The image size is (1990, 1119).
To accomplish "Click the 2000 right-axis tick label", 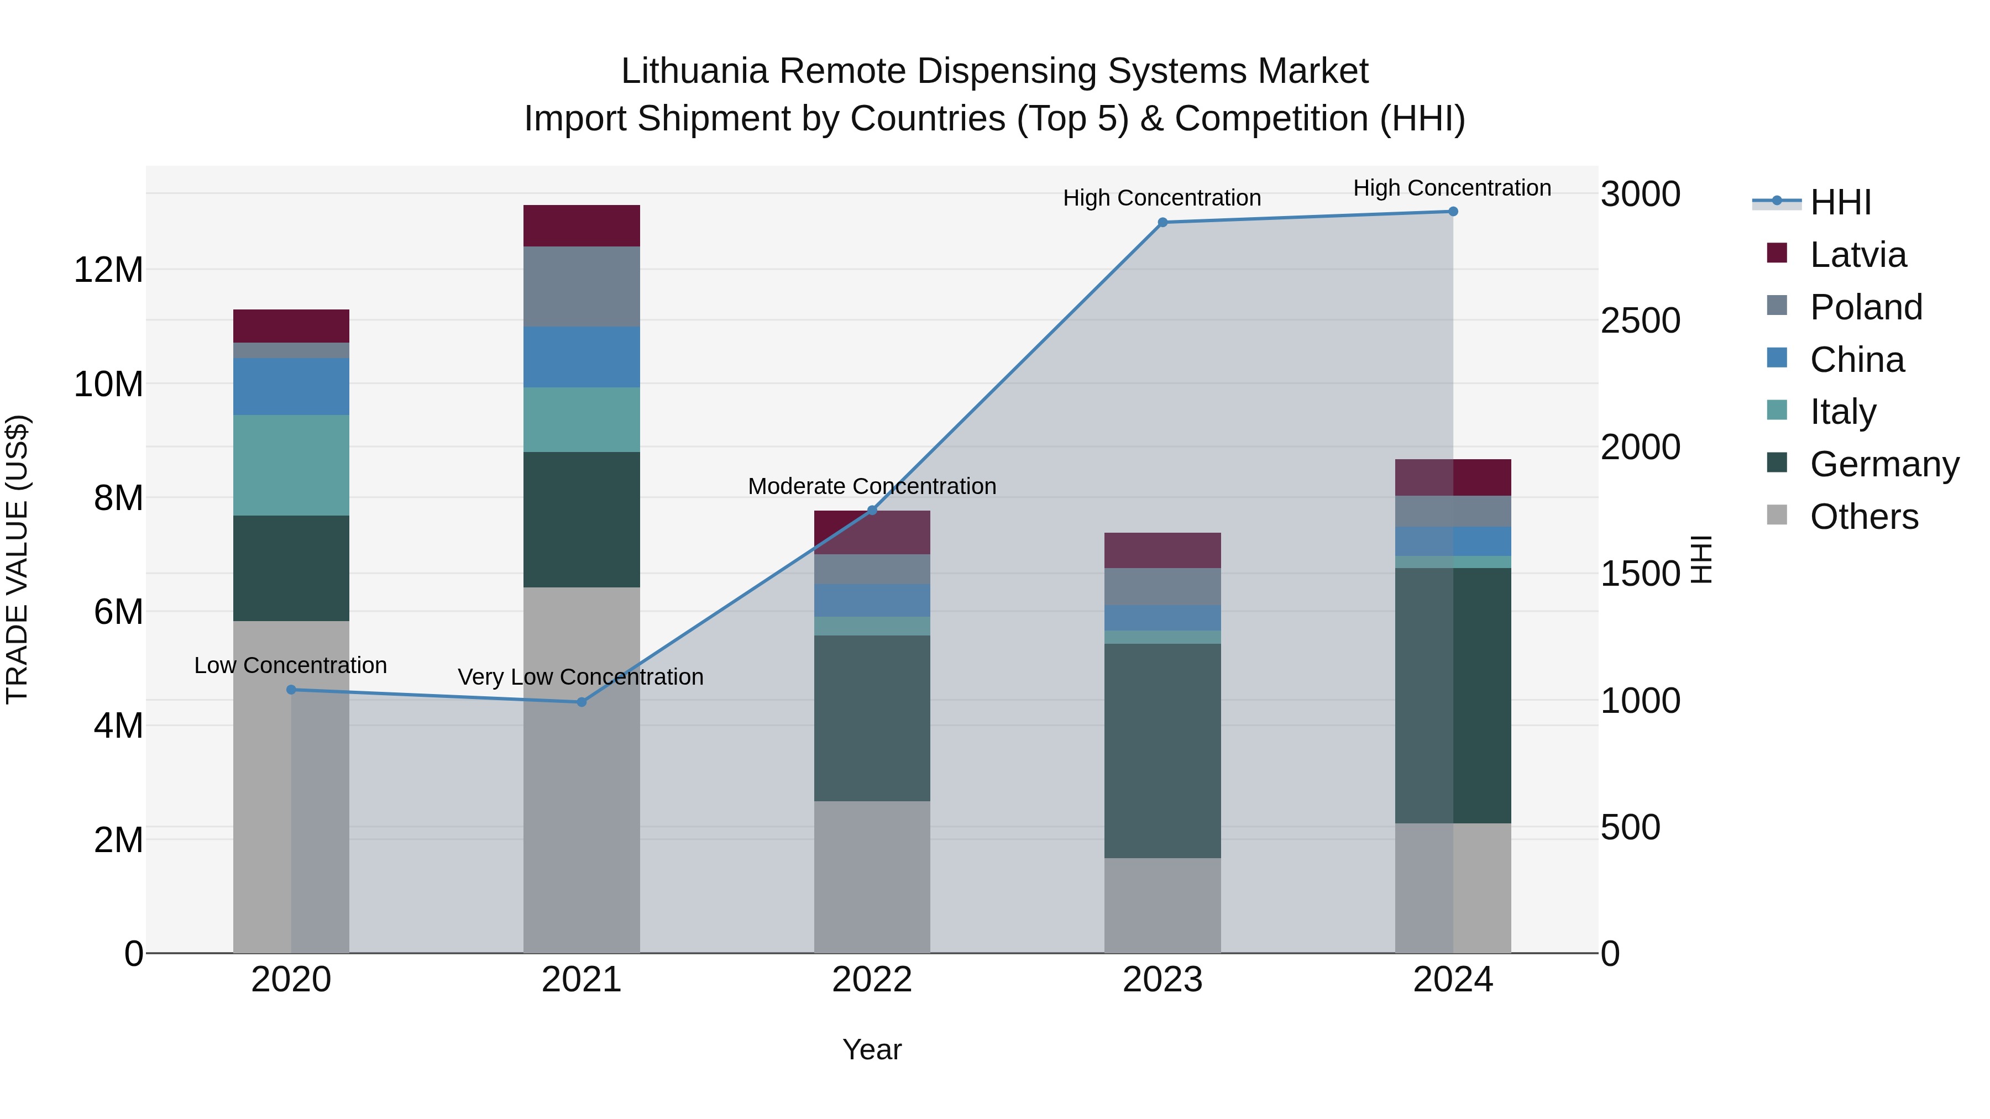I will point(1641,447).
